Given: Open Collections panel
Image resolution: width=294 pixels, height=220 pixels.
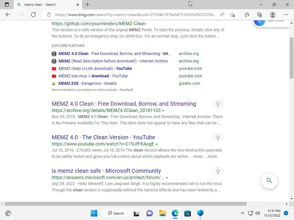Looking at the screenshot, I should pos(260,15).
